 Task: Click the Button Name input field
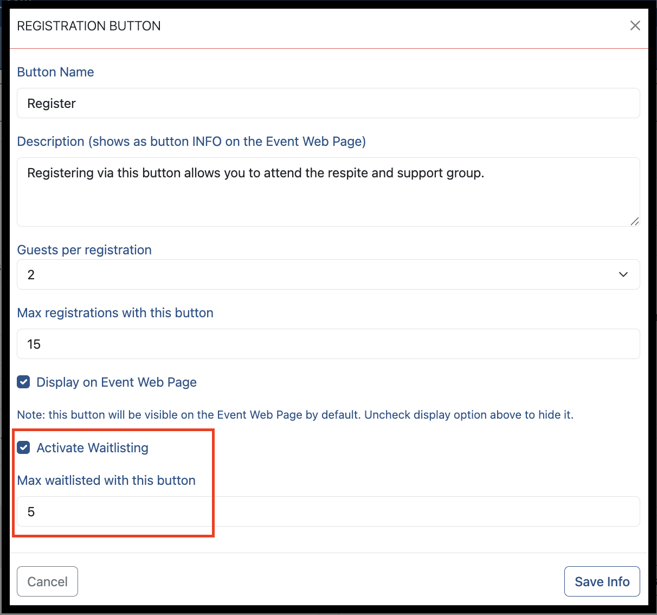(328, 103)
